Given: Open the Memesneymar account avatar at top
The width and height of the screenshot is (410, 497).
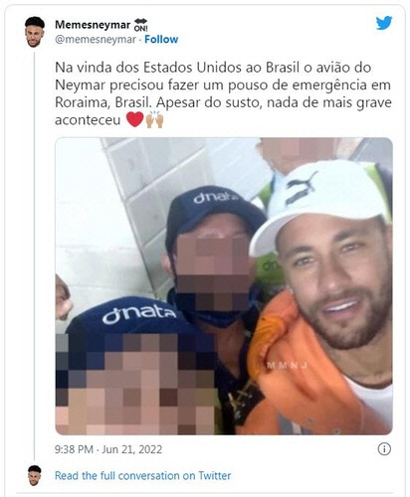Looking at the screenshot, I should 35,32.
